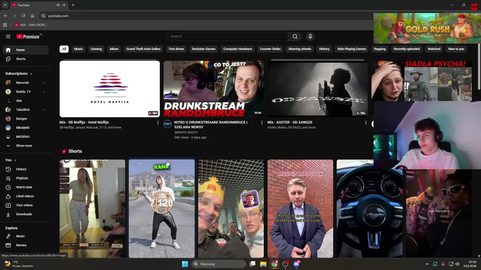Open Home in the sidebar
The image size is (481, 270).
tap(26, 50)
